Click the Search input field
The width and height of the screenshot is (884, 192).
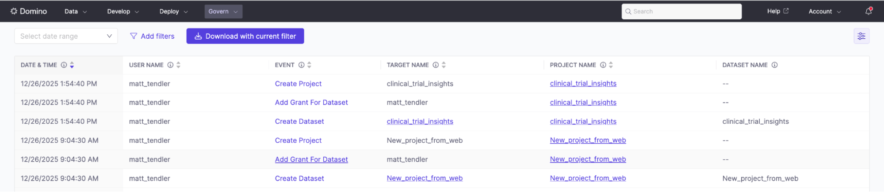pyautogui.click(x=681, y=11)
